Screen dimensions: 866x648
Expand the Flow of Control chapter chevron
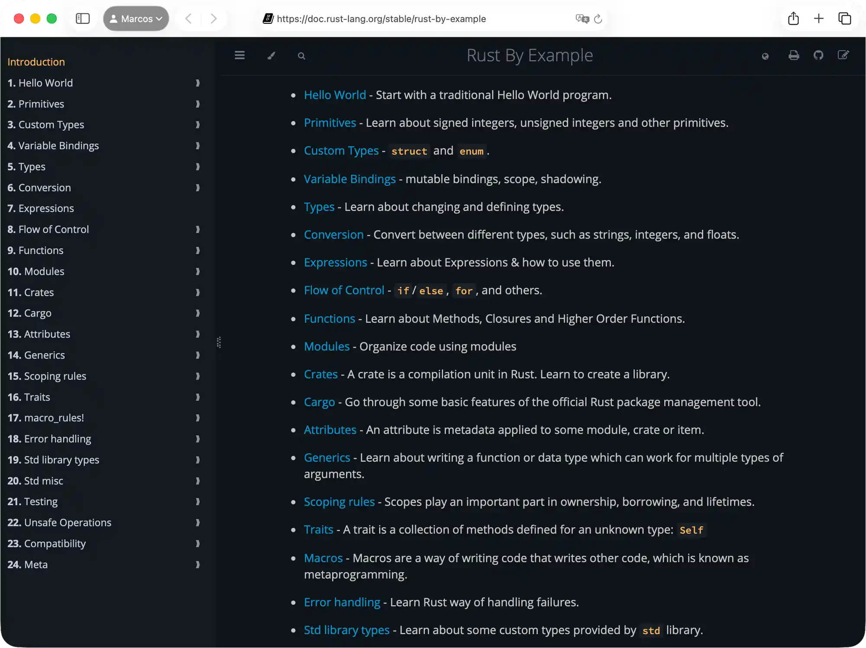click(x=197, y=229)
